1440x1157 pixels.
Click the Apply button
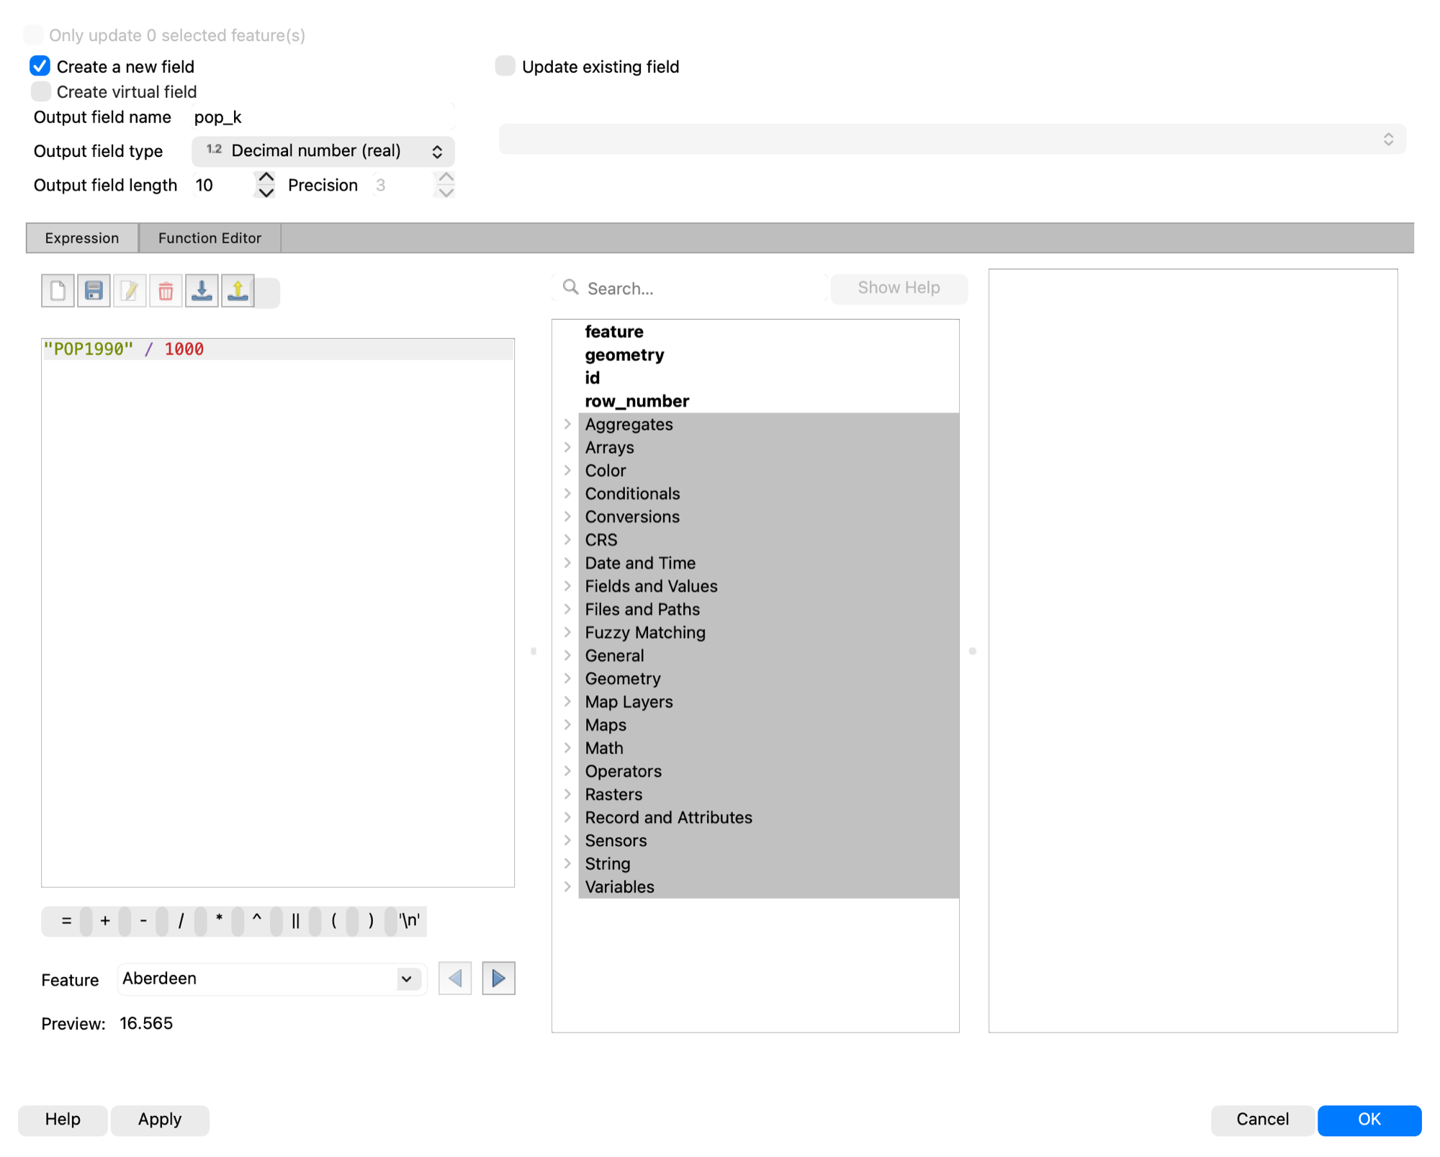[160, 1120]
